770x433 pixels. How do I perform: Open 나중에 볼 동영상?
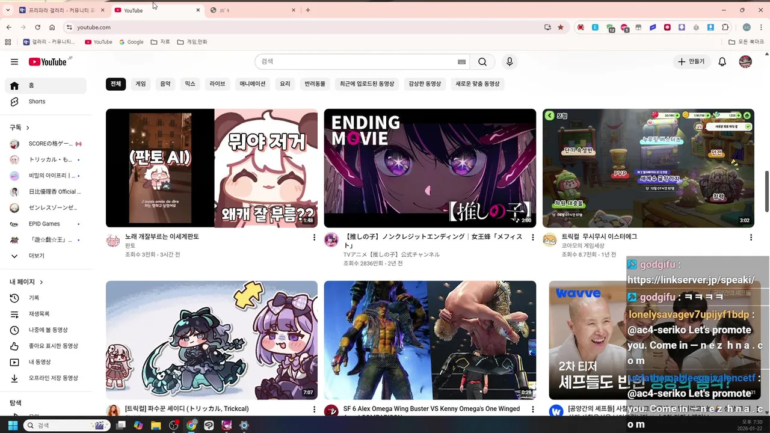coord(46,330)
